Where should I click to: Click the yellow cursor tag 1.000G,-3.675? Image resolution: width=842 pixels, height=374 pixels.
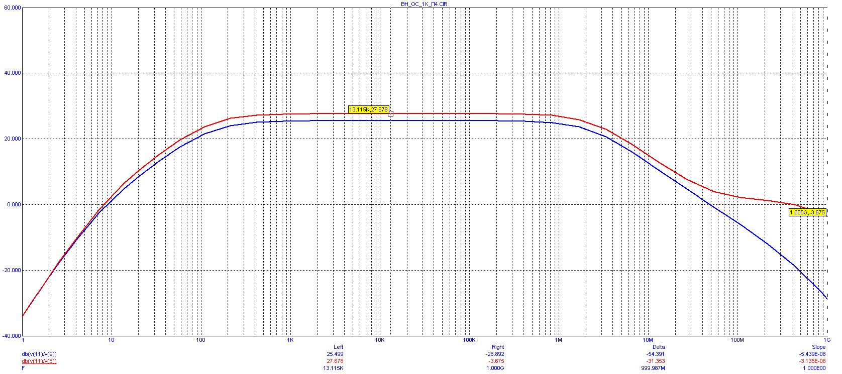tap(807, 212)
